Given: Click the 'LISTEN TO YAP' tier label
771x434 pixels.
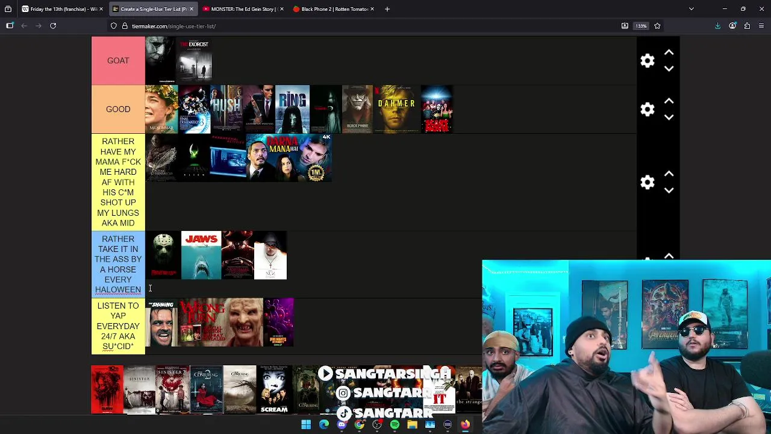Looking at the screenshot, I should point(118,325).
